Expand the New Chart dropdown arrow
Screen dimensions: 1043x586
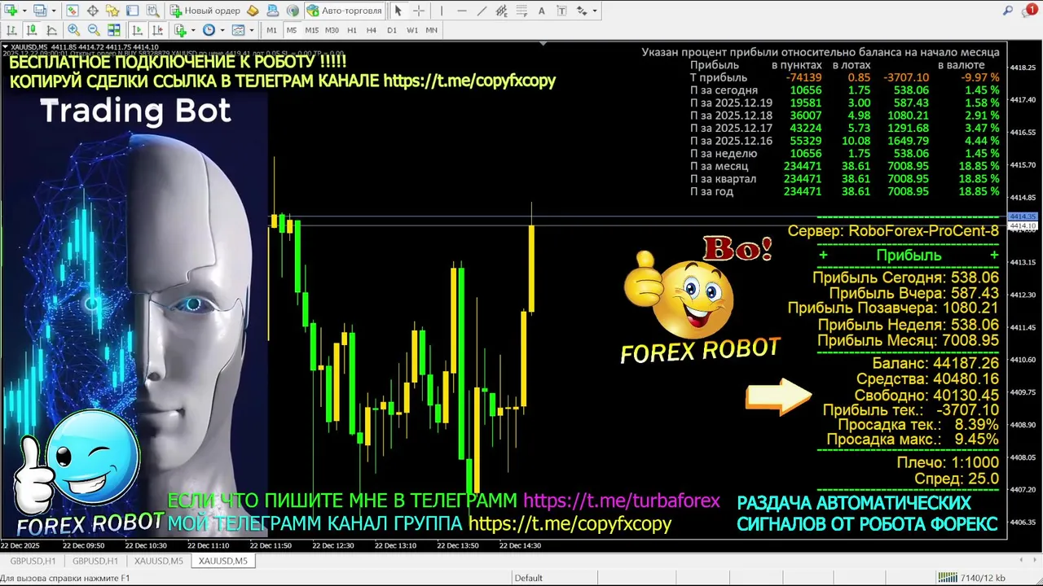[24, 11]
